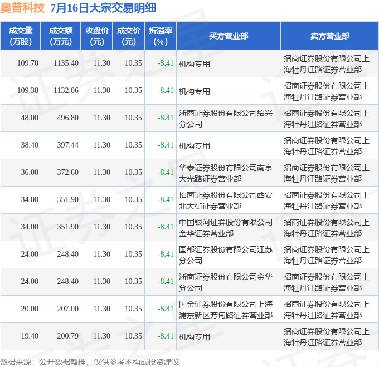This screenshot has height=367, width=379.
Task: Click the 收盘价(元) column header
Action: pyautogui.click(x=96, y=36)
